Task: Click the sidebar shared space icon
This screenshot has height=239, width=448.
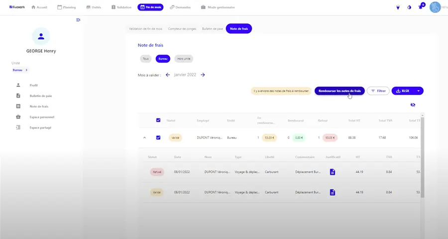Action: pyautogui.click(x=18, y=127)
